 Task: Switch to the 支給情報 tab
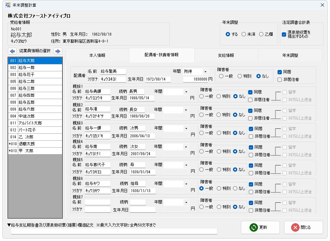point(226,55)
